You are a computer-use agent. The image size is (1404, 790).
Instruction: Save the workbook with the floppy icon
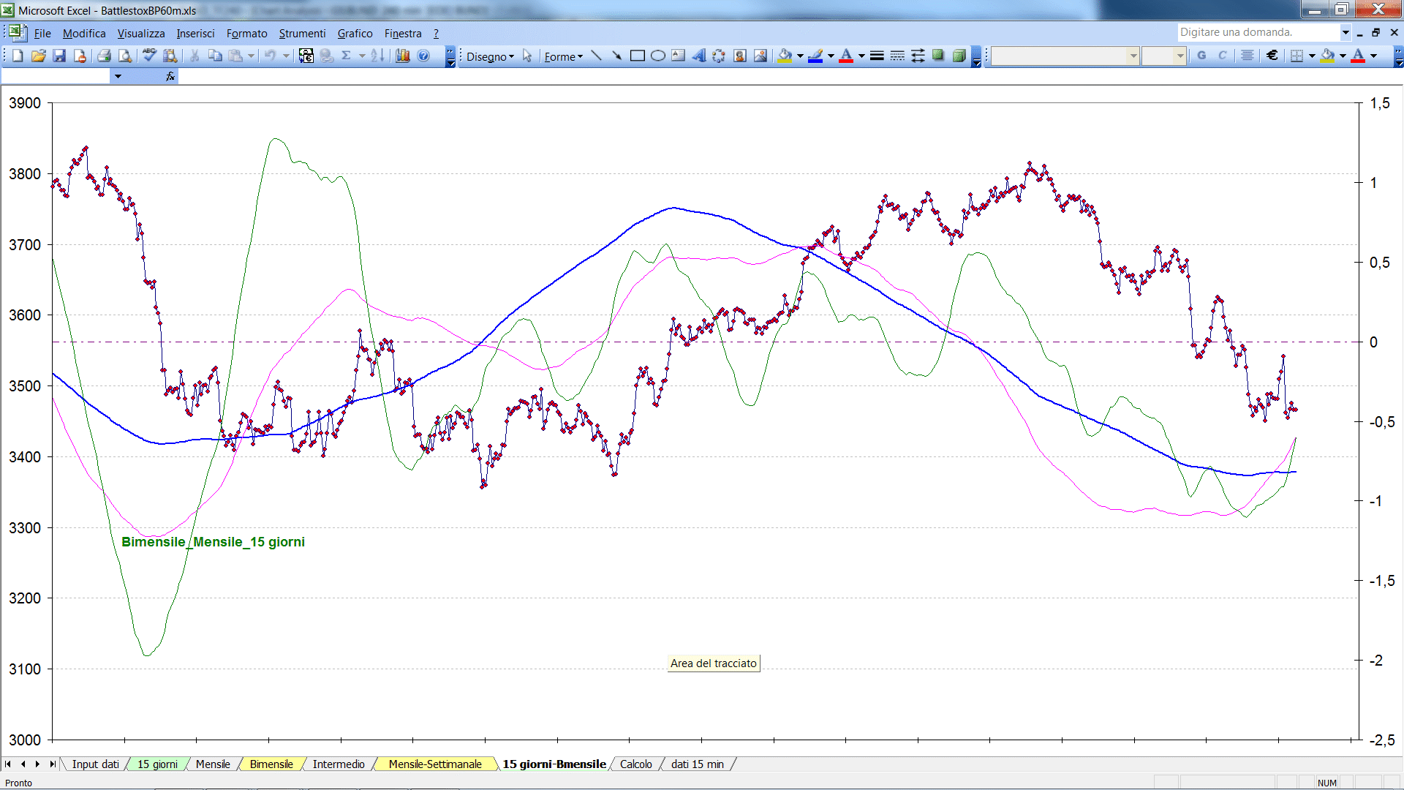59,56
